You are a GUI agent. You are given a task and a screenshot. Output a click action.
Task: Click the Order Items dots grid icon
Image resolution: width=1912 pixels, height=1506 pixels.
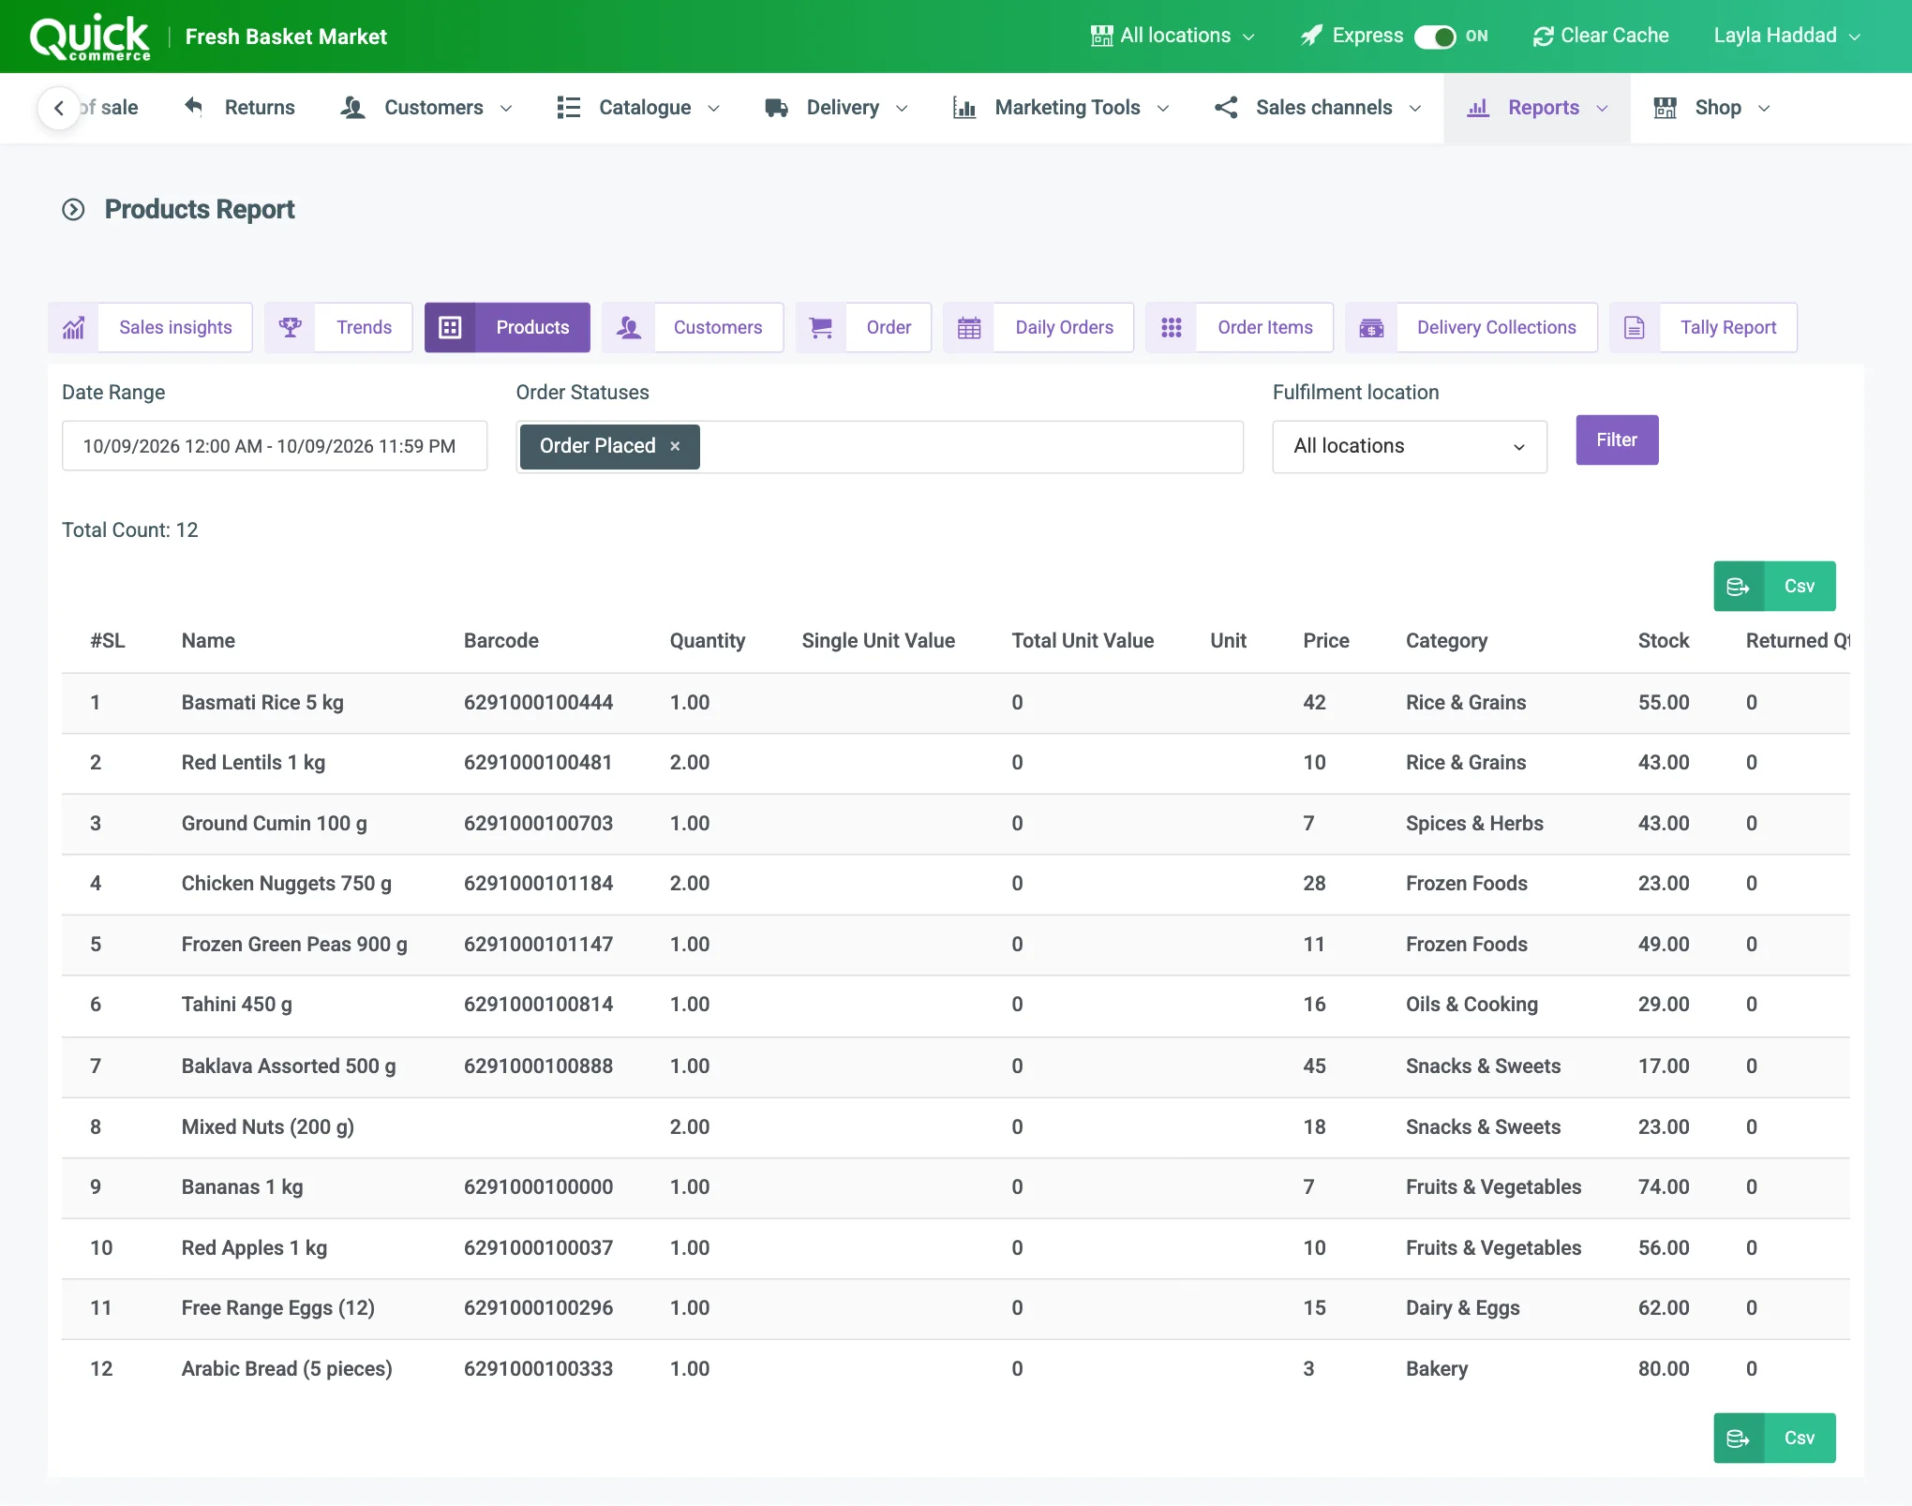[x=1172, y=327]
